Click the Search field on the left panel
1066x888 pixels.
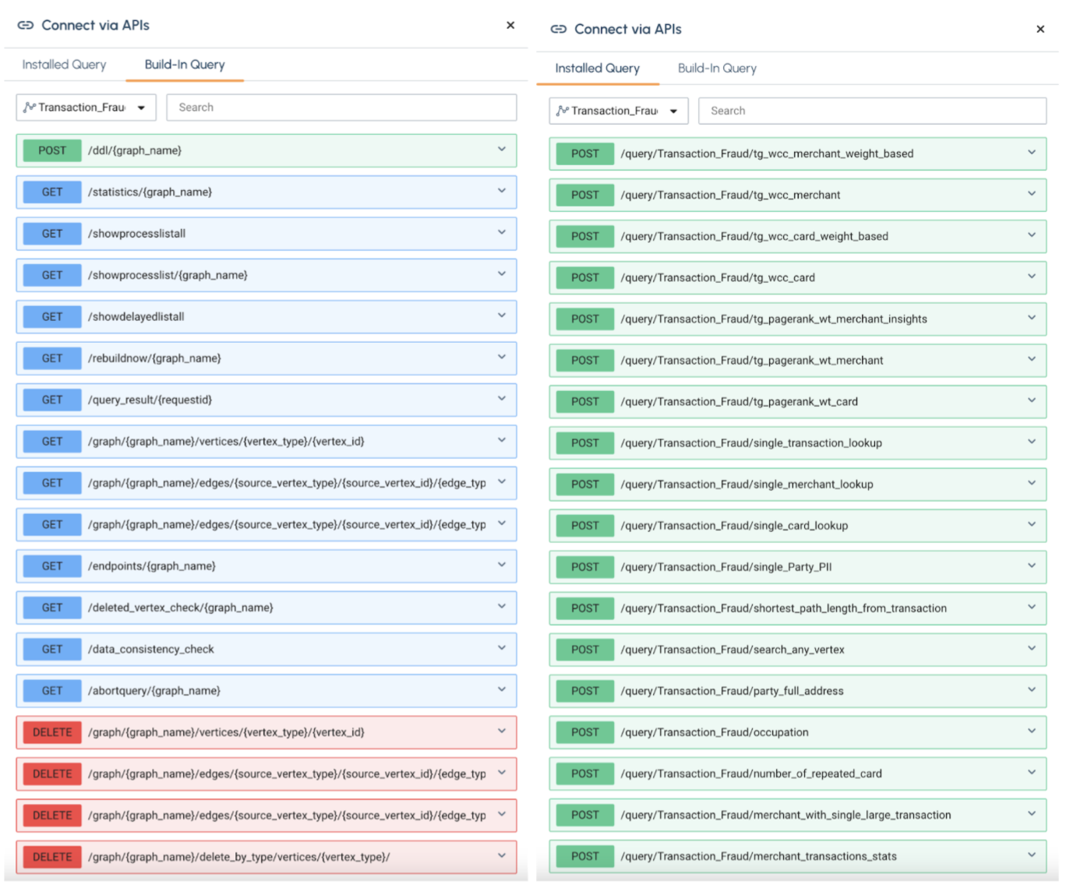tap(341, 107)
